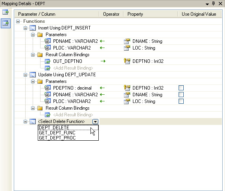Choose DEPT_DELETE from the function list

point(68,127)
